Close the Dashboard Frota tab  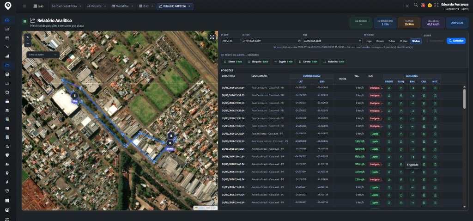[x=80, y=6]
